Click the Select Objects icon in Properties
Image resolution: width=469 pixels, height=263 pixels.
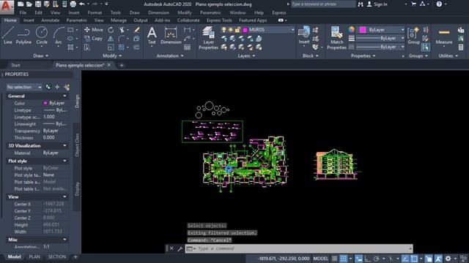57,87
